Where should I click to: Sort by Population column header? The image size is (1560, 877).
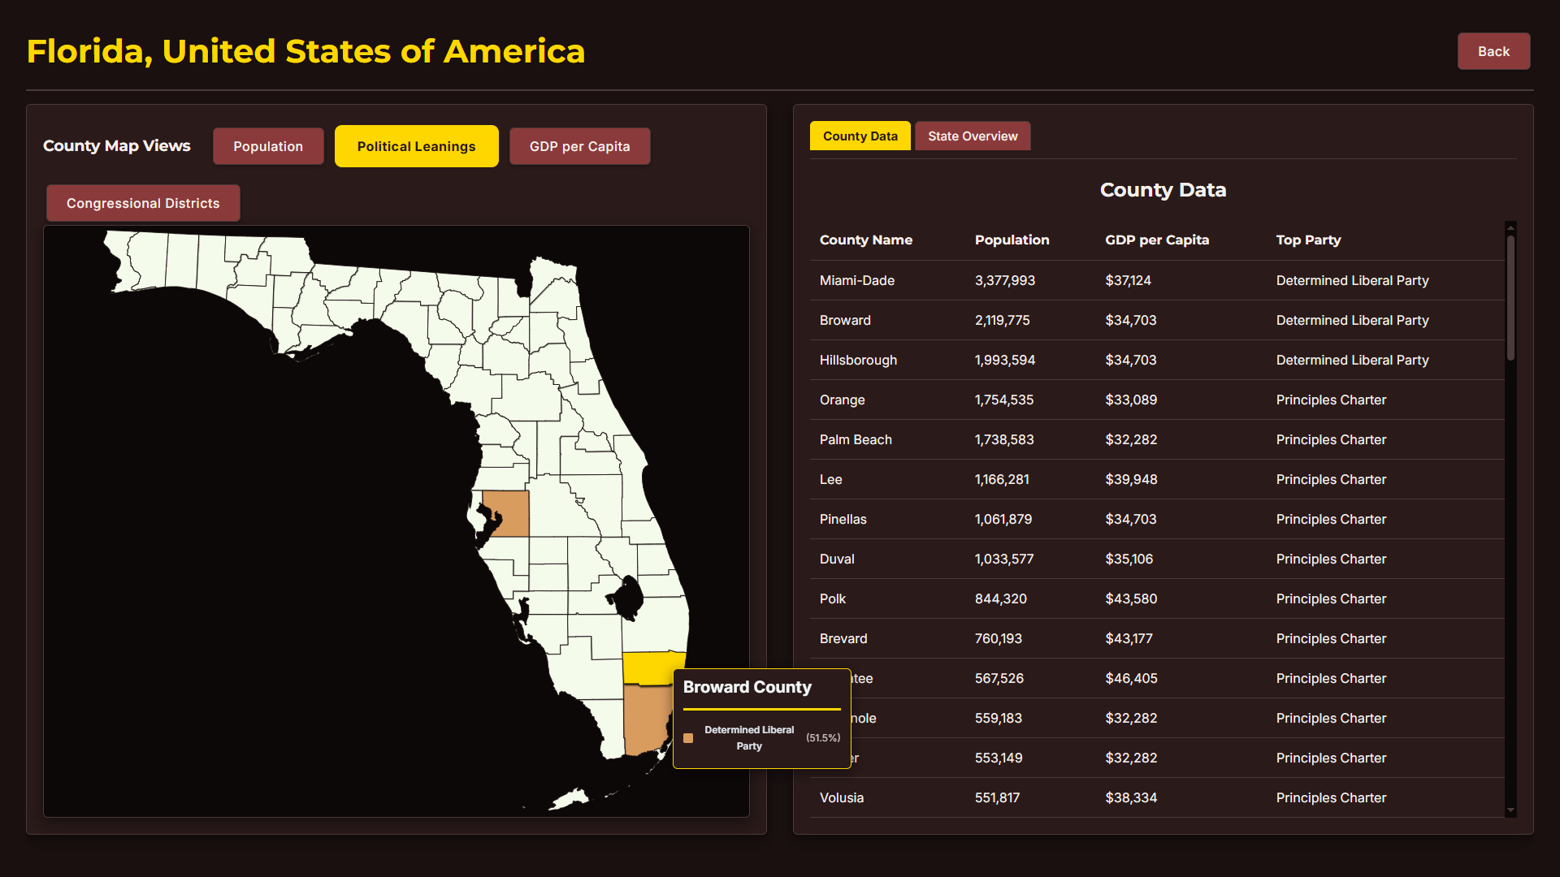click(x=1012, y=240)
